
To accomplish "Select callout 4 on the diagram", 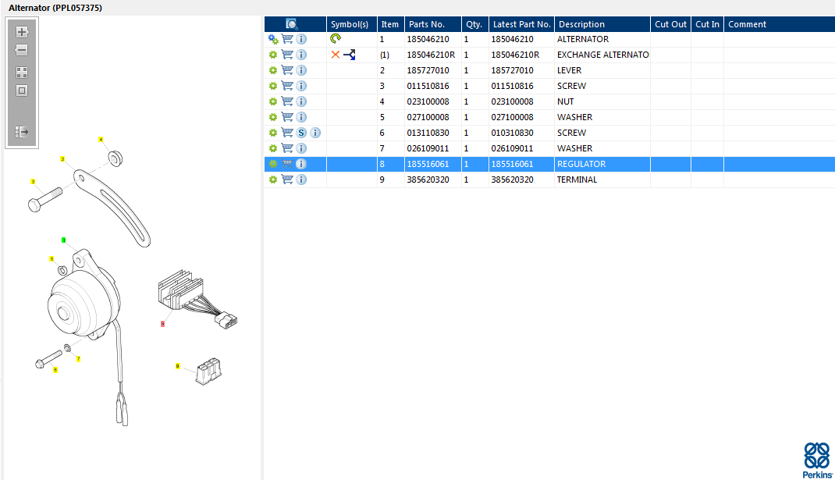I will click(x=101, y=140).
